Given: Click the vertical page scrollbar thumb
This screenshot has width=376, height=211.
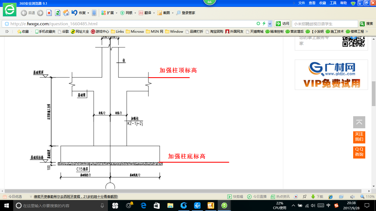Looking at the screenshot, I should pos(374,94).
